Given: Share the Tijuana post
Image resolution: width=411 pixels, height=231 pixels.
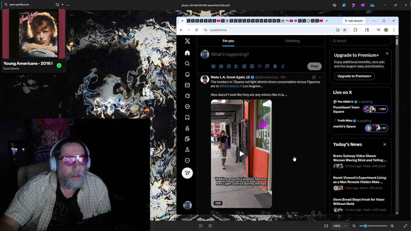Looking at the screenshot, I should click(319, 213).
